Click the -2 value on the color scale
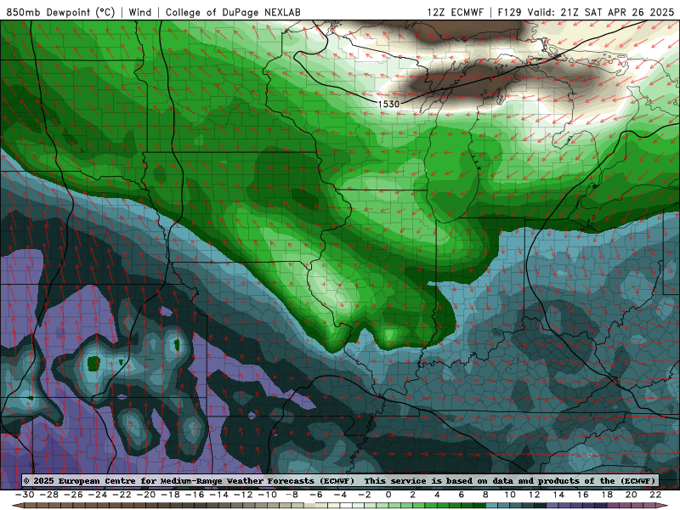Image resolution: width=680 pixels, height=510 pixels. (365, 495)
